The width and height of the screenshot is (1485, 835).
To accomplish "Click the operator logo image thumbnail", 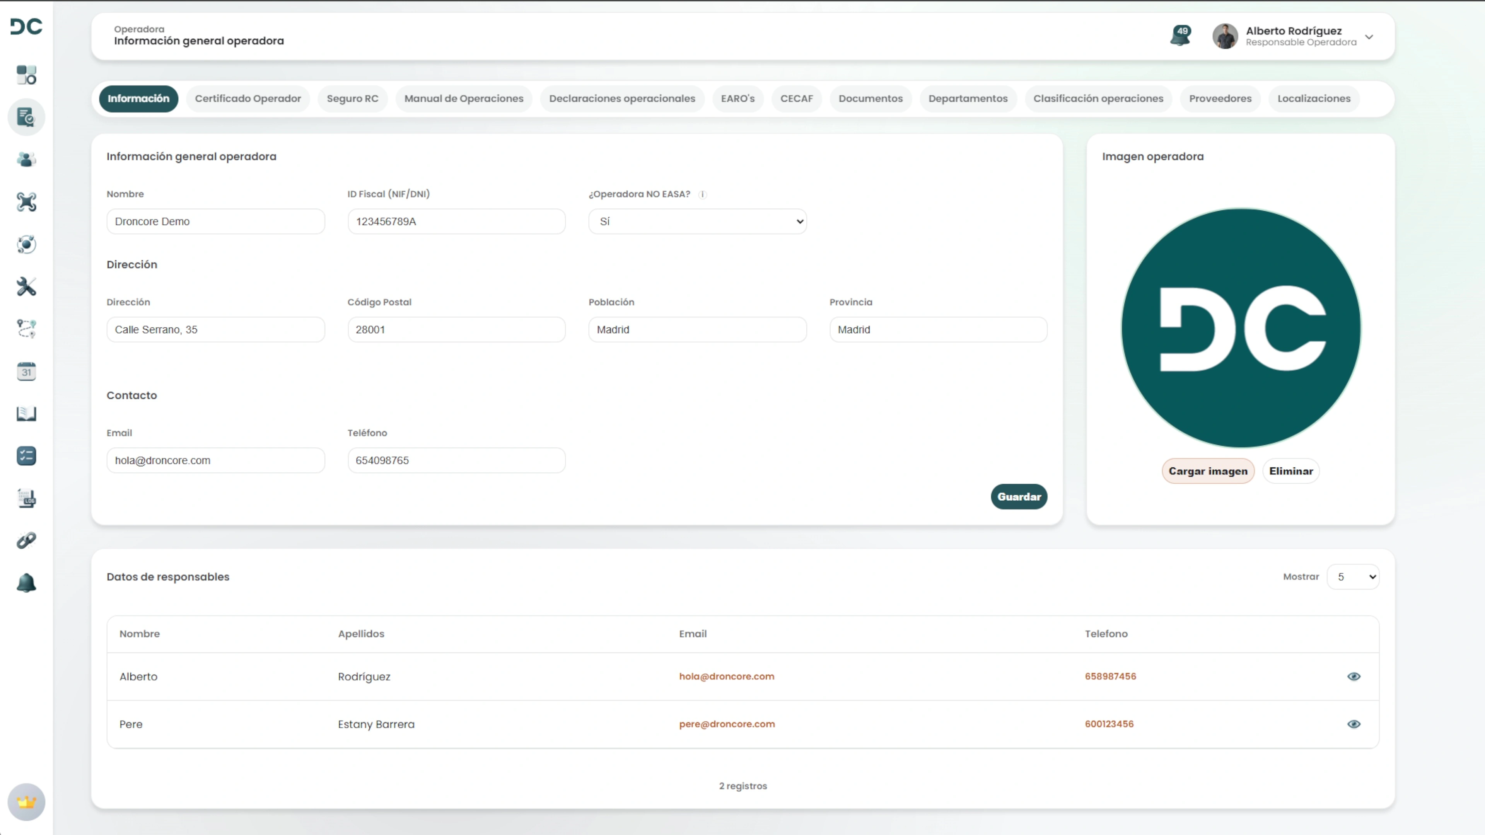I will pyautogui.click(x=1241, y=329).
